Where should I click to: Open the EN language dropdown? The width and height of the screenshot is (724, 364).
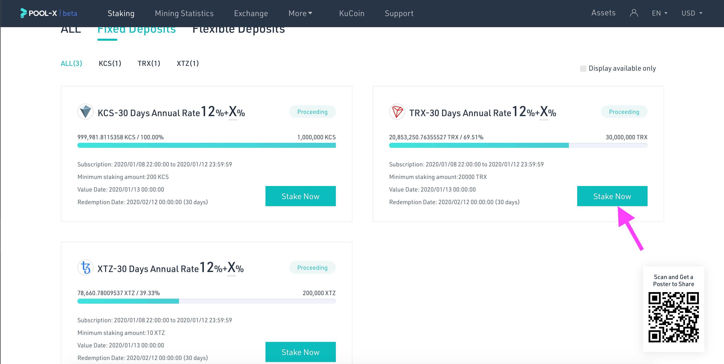pyautogui.click(x=659, y=13)
